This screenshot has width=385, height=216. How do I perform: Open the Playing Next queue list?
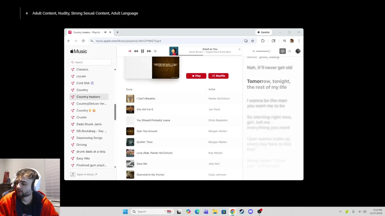(289, 51)
